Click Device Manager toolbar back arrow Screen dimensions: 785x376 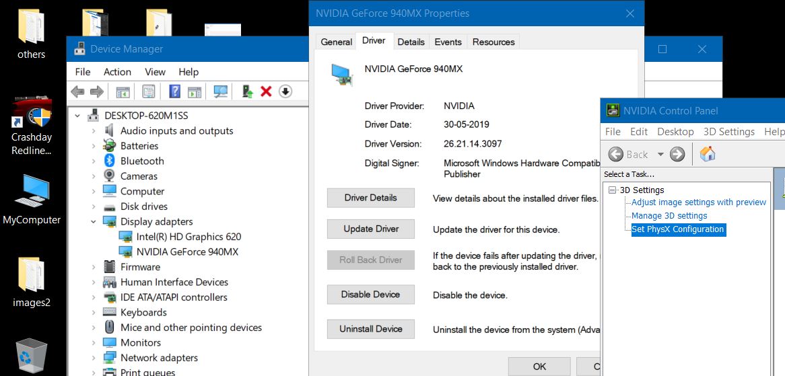tap(77, 91)
